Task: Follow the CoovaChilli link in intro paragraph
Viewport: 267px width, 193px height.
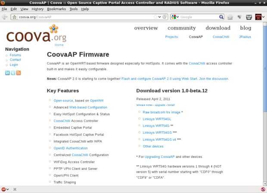Action: point(197,63)
